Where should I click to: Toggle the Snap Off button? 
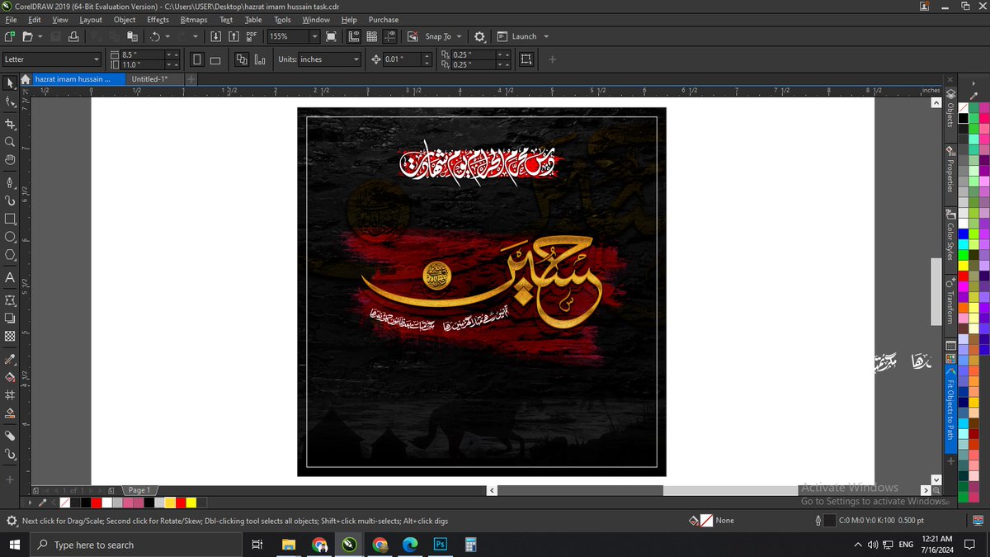point(413,36)
